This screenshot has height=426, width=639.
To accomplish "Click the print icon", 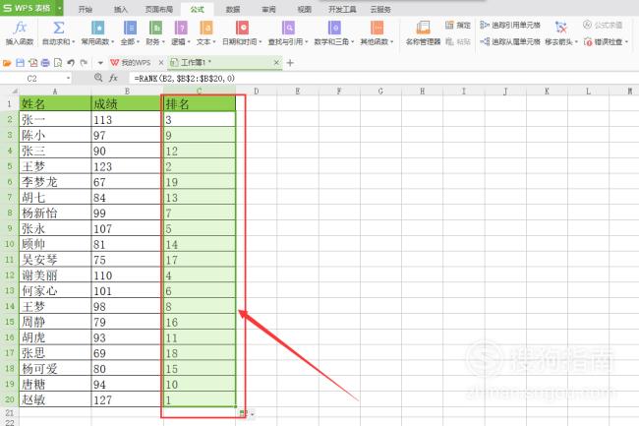I will 45,63.
